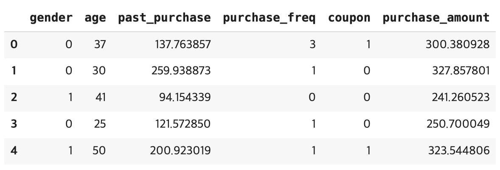Select the coupon column header

tap(349, 18)
